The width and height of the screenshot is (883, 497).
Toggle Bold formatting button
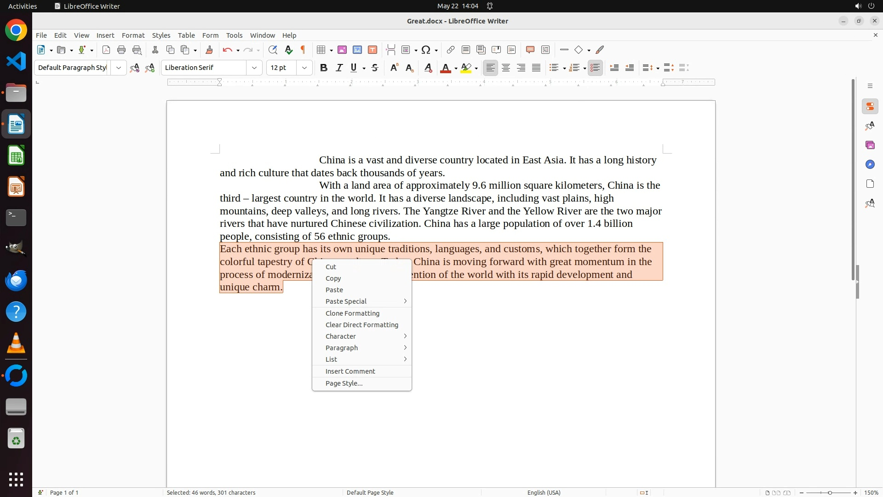[x=324, y=68]
